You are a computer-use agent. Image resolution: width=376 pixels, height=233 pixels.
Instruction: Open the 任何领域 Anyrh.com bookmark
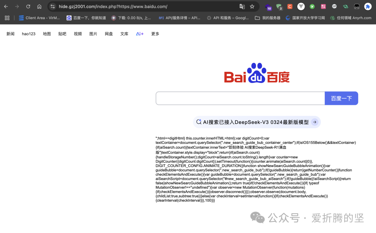[351, 18]
